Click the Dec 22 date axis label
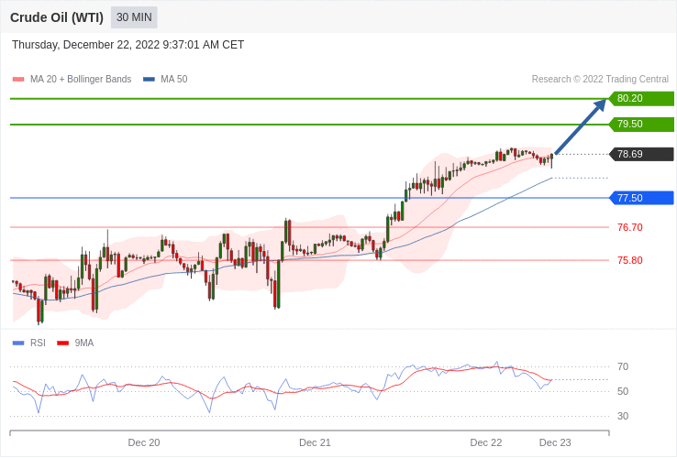The width and height of the screenshot is (677, 458). point(485,443)
